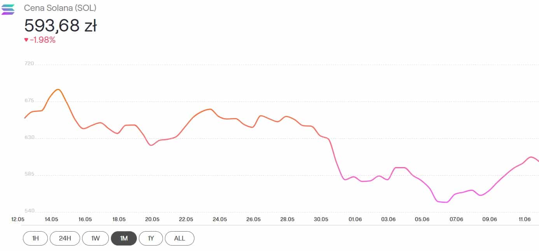Screen dimensions: 539x251
Task: Click the chart's highest peak point
Action: (x=58, y=89)
